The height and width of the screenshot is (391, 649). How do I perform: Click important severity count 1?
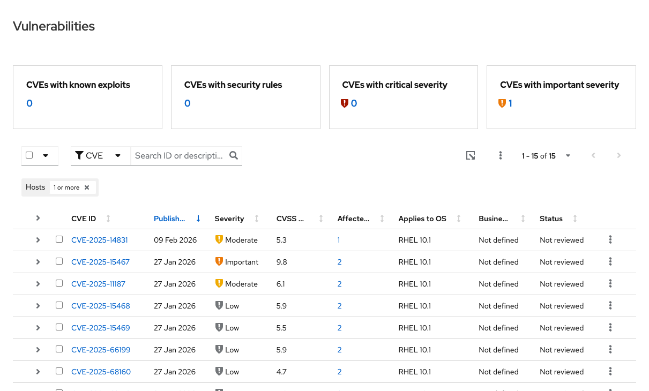(510, 103)
